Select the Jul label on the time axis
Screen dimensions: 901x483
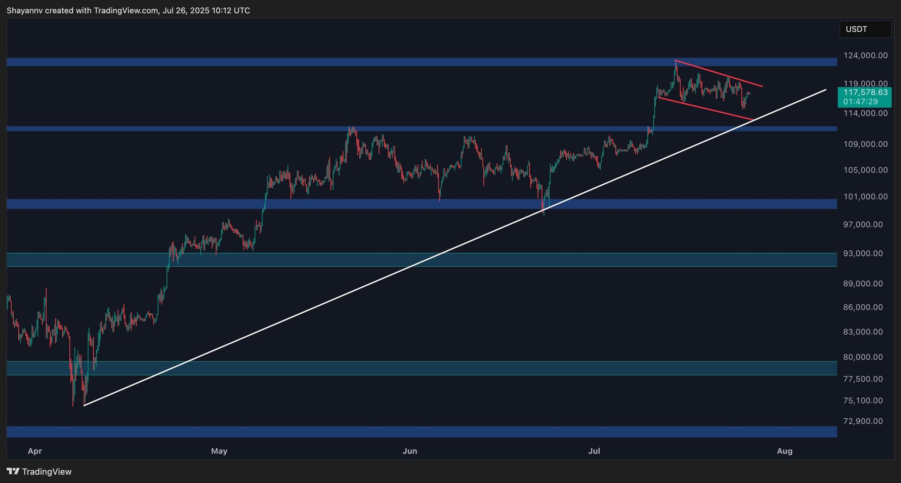coord(595,451)
